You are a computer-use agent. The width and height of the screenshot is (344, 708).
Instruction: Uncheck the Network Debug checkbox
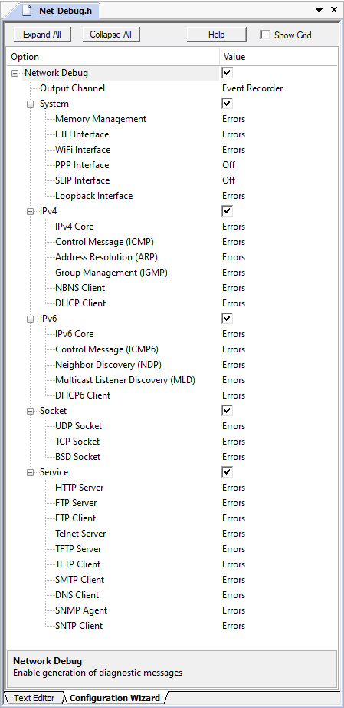point(228,73)
